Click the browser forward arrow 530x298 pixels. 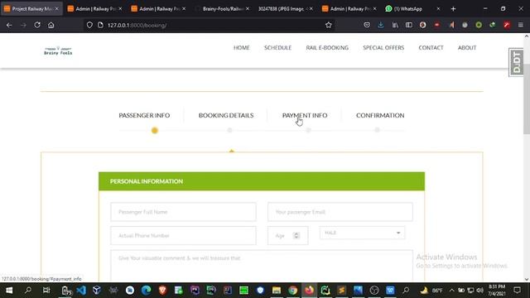[x=23, y=25]
